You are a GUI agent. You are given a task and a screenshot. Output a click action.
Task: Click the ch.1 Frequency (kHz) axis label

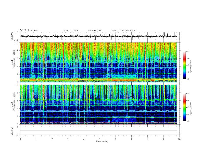click(14, 62)
